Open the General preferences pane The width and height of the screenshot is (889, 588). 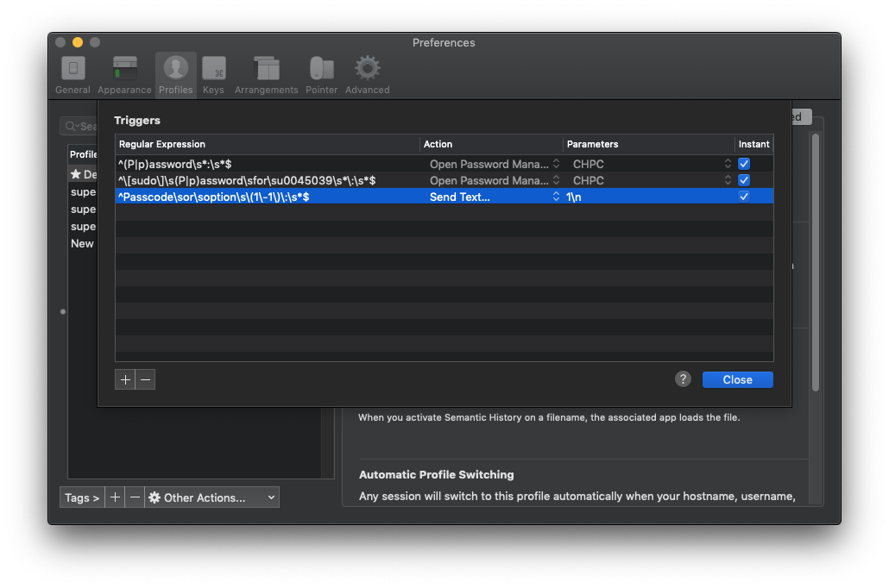(73, 75)
